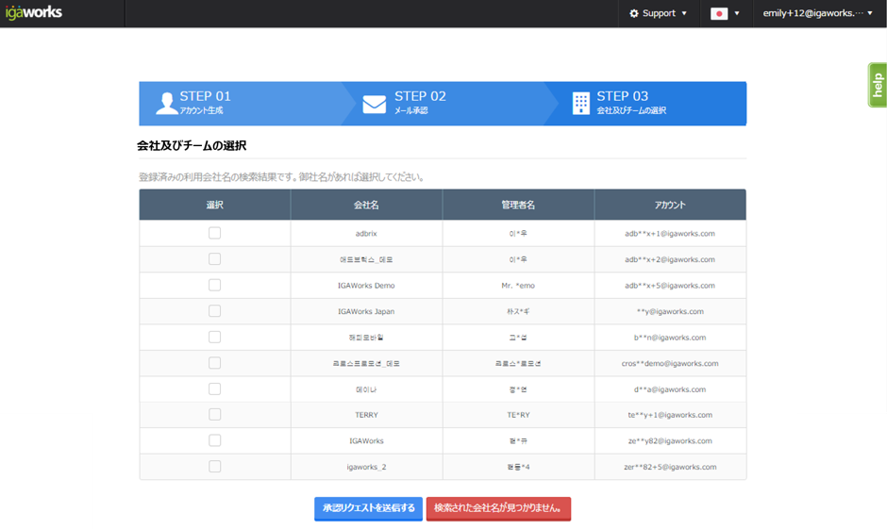This screenshot has width=887, height=529.
Task: Click red 検索された会社名が見つかりません button
Action: (x=498, y=508)
